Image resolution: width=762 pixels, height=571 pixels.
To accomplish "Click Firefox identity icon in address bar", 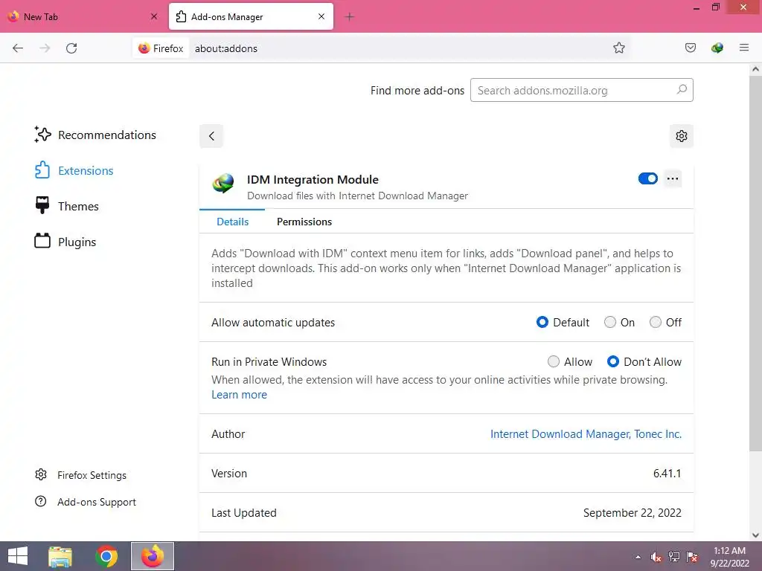I will (x=161, y=48).
